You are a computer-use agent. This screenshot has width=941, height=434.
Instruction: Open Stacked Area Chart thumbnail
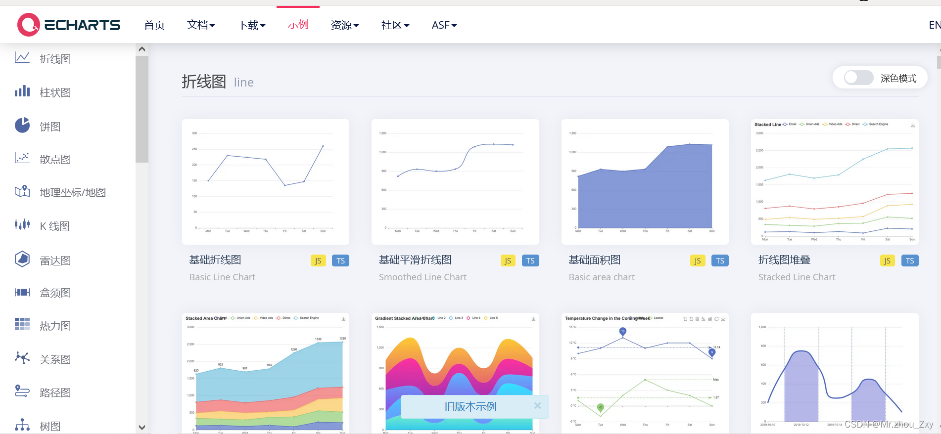(x=266, y=373)
